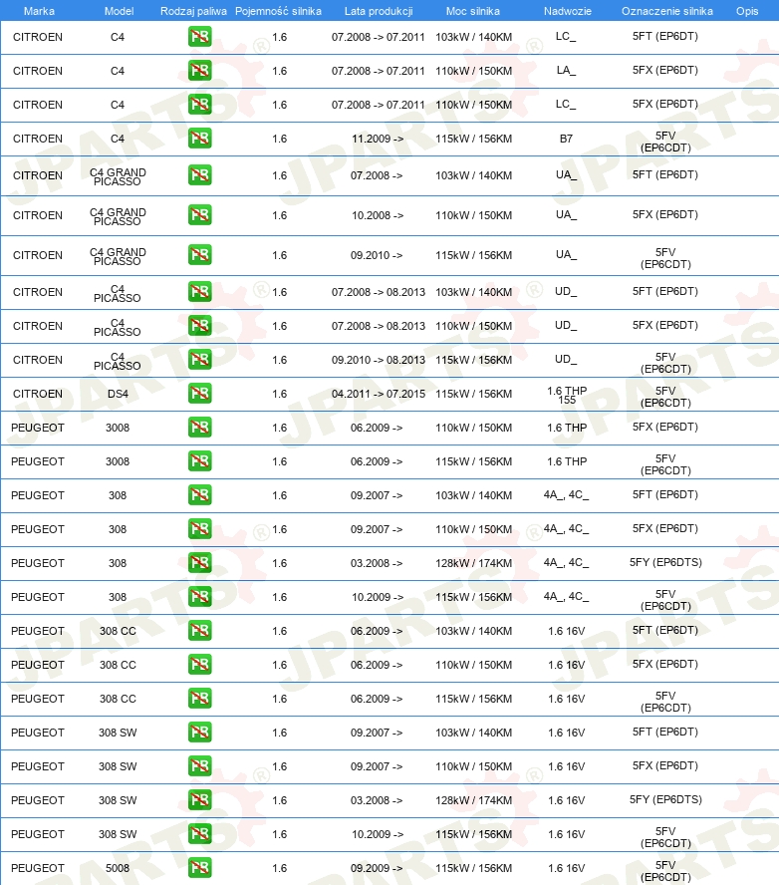Click '128kW / 174KM' in the 308 SW row
The width and height of the screenshot is (779, 885).
coord(474,799)
